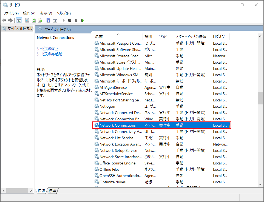The image size is (264, 202).
Task: Click the right arrow of tree pane scrollbar
Action: [31, 190]
